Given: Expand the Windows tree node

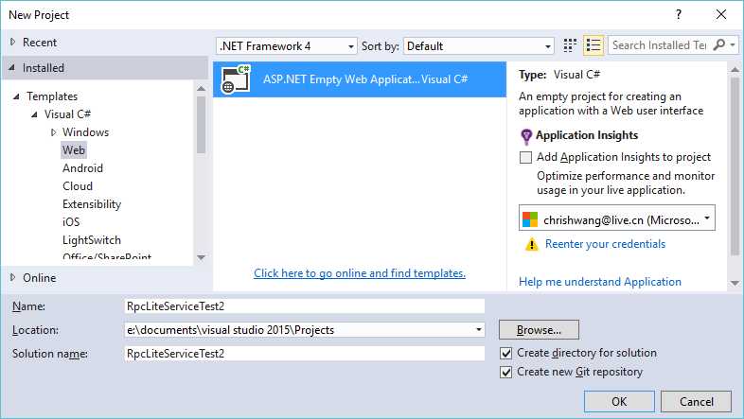Looking at the screenshot, I should [53, 132].
